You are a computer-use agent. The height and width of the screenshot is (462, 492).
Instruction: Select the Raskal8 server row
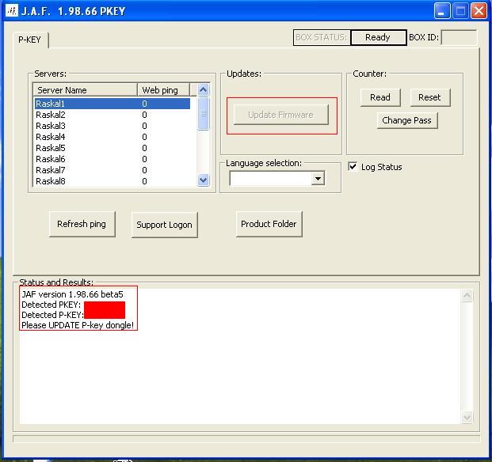113,181
